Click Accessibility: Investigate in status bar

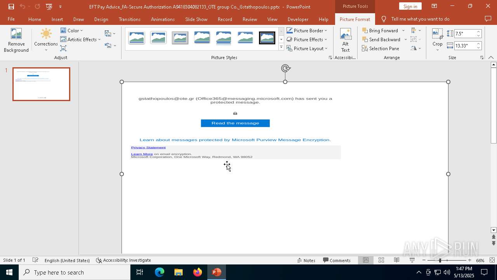(123, 260)
